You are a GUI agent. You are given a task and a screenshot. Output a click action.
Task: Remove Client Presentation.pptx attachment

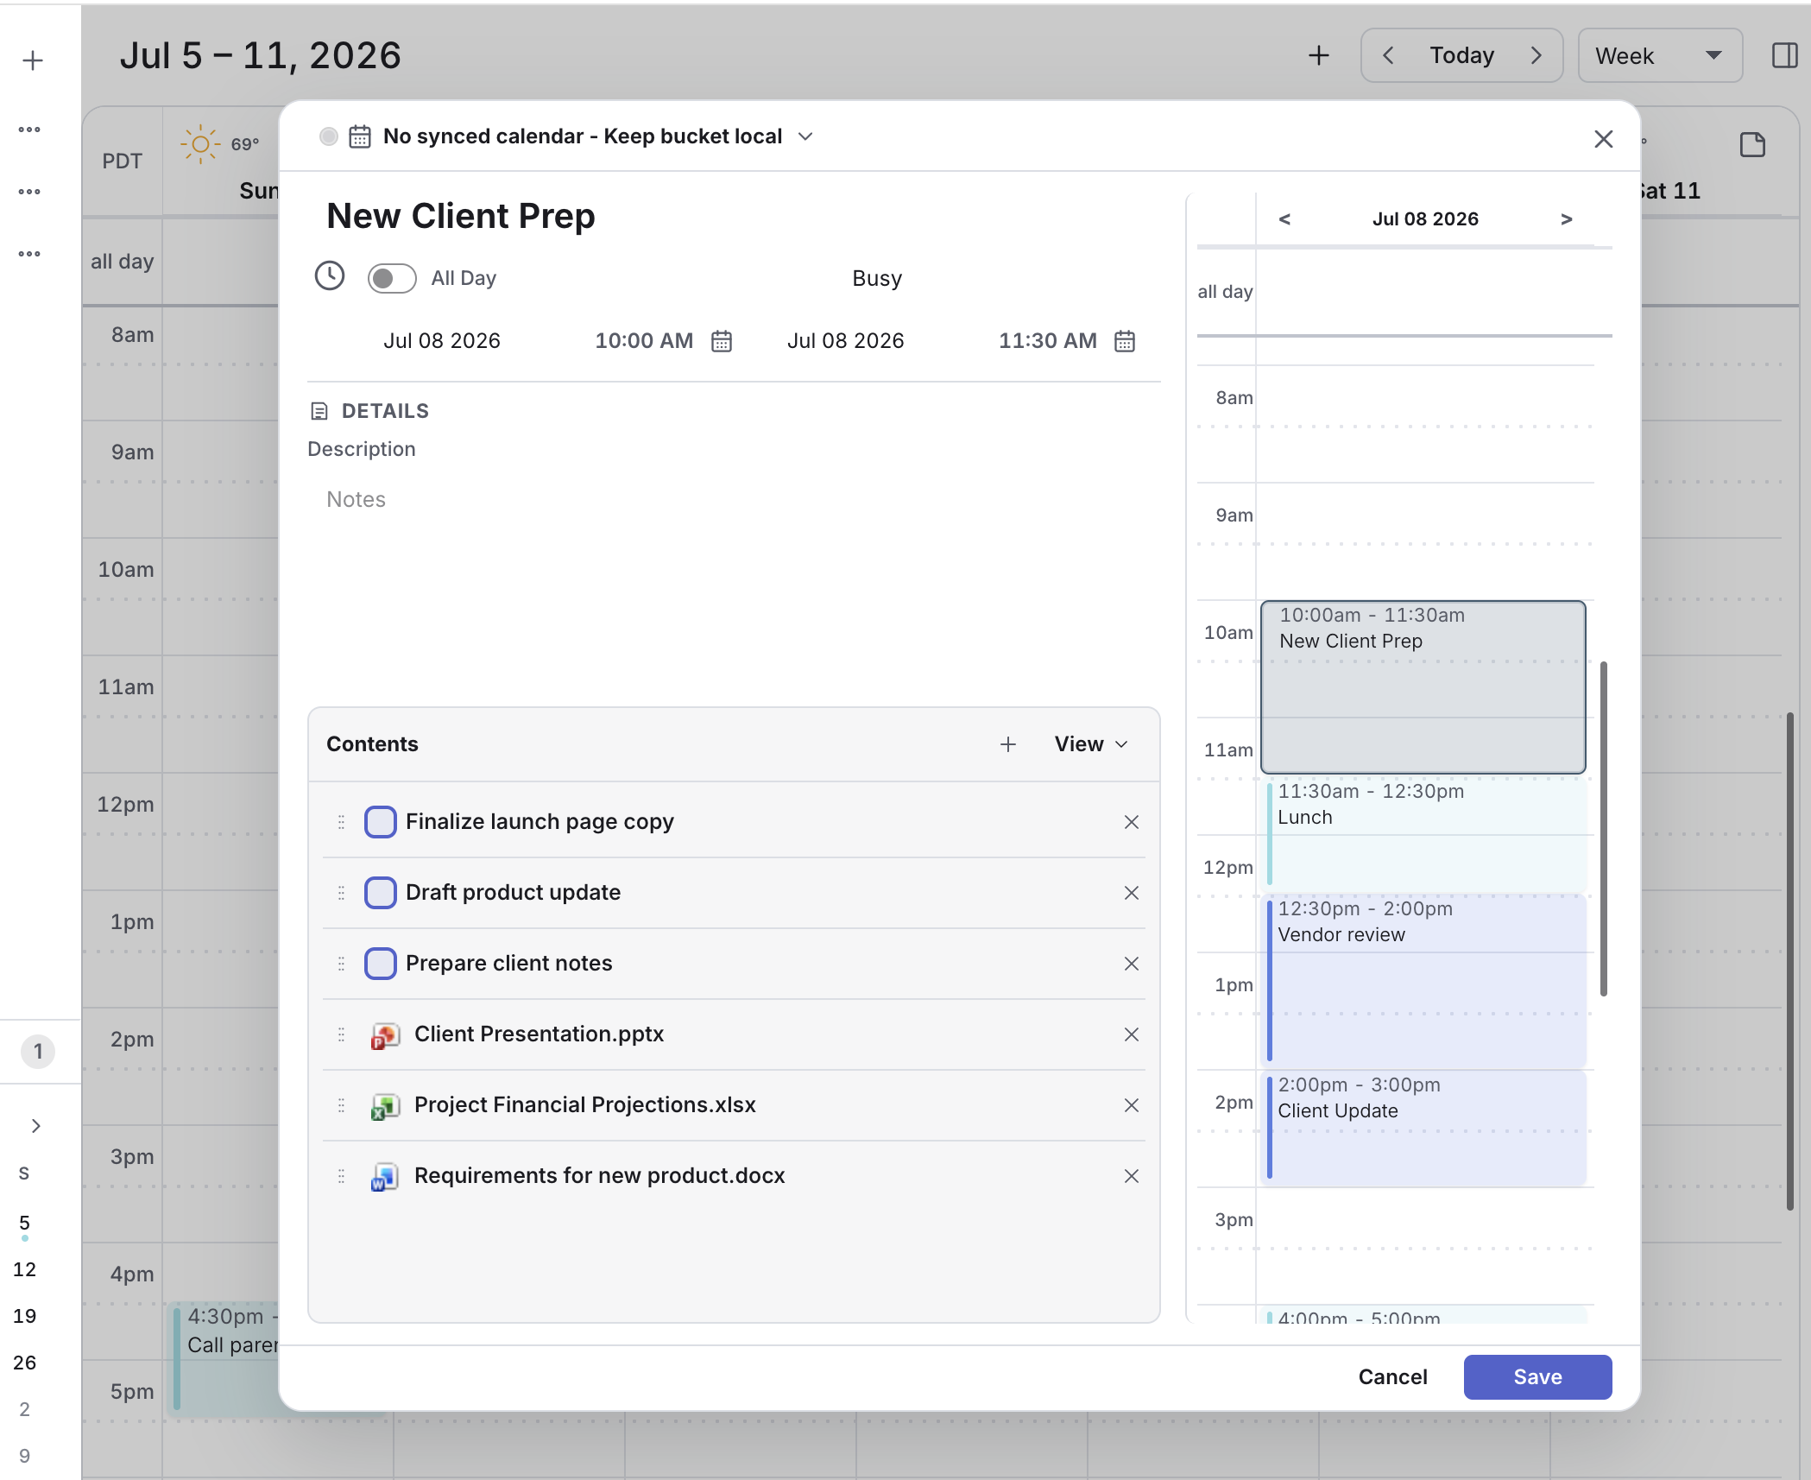pyautogui.click(x=1132, y=1034)
